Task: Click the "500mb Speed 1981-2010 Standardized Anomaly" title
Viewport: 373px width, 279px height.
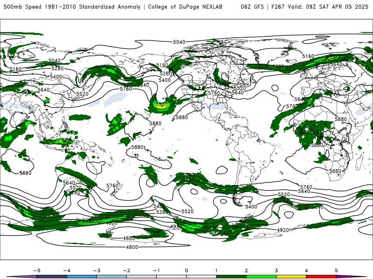Action: click(x=72, y=7)
